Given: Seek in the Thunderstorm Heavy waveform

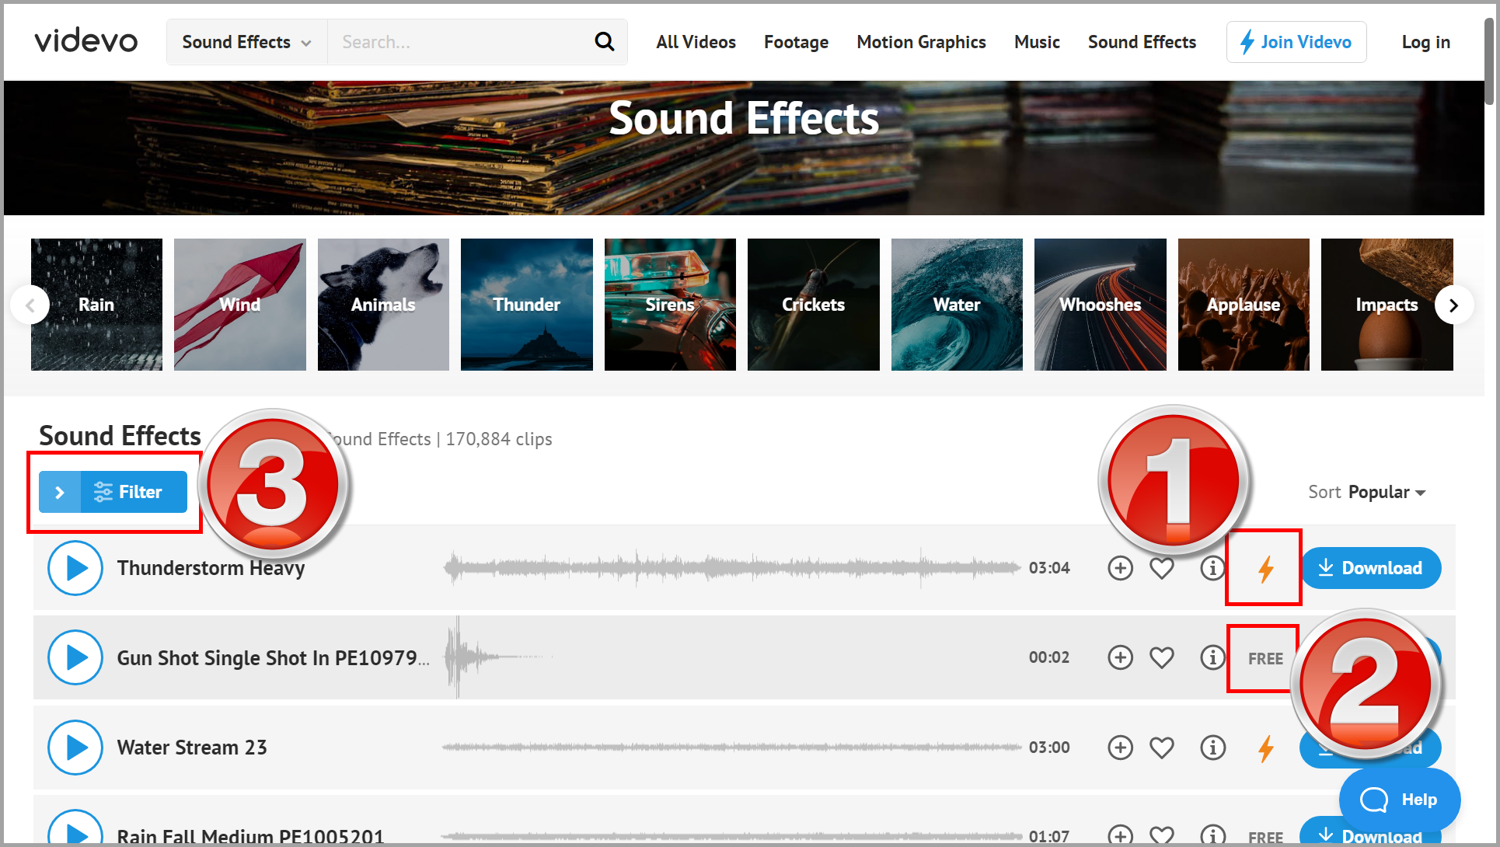Looking at the screenshot, I should (x=731, y=568).
